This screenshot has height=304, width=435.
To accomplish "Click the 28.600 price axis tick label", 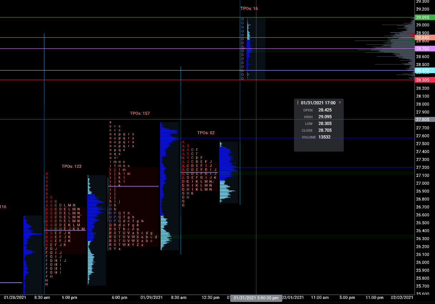I will [x=422, y=57].
